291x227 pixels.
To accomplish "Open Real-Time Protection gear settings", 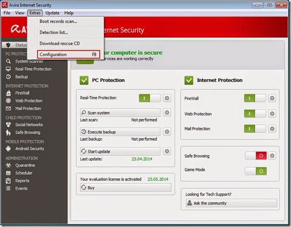I will [167, 98].
